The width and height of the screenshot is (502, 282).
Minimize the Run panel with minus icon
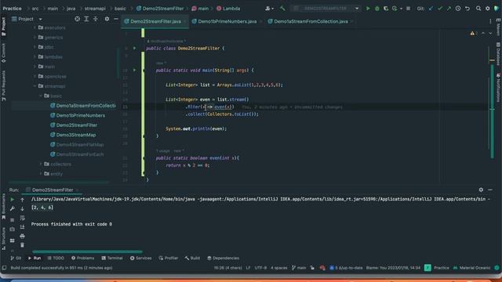coord(490,190)
